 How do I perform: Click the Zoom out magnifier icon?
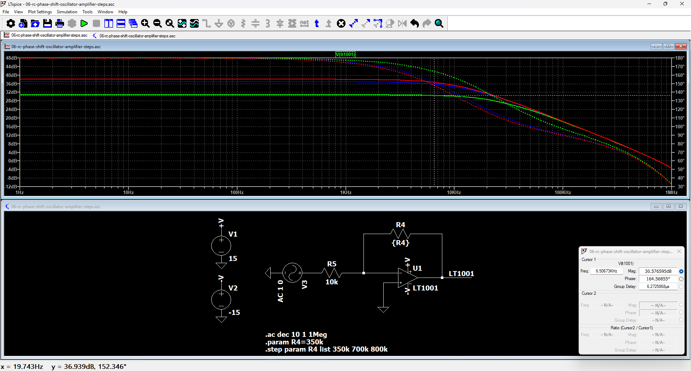pos(158,24)
